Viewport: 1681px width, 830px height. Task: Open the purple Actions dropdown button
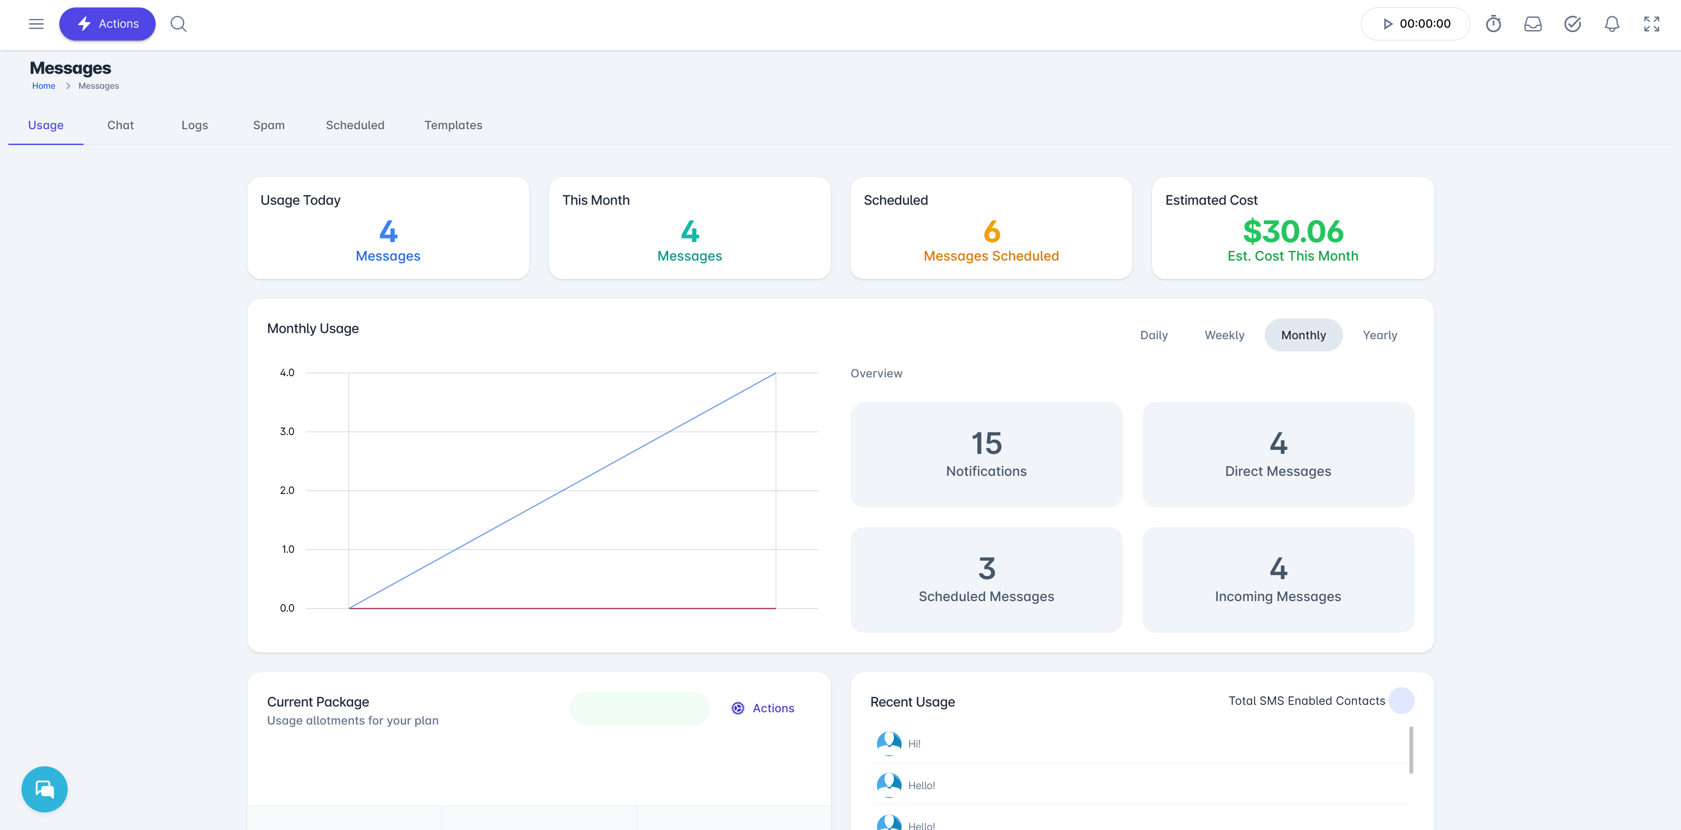pyautogui.click(x=108, y=24)
